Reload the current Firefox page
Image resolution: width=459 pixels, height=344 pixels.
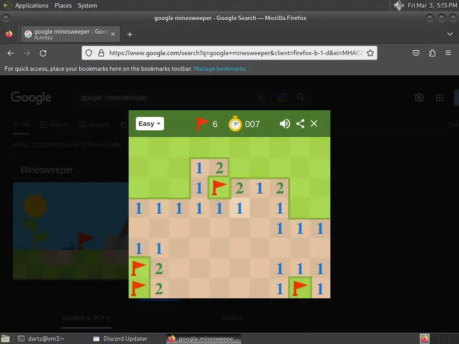click(43, 53)
